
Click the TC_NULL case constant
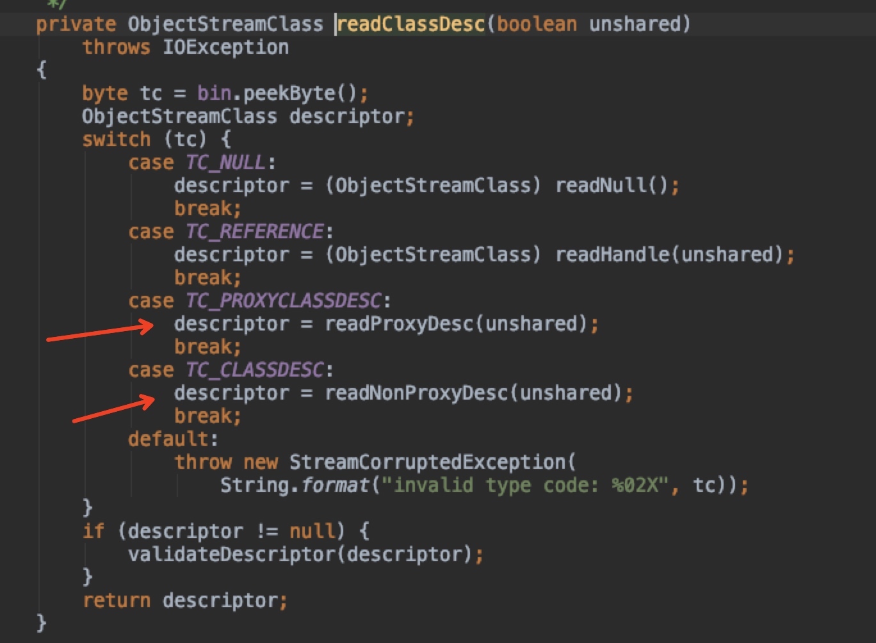tap(225, 163)
